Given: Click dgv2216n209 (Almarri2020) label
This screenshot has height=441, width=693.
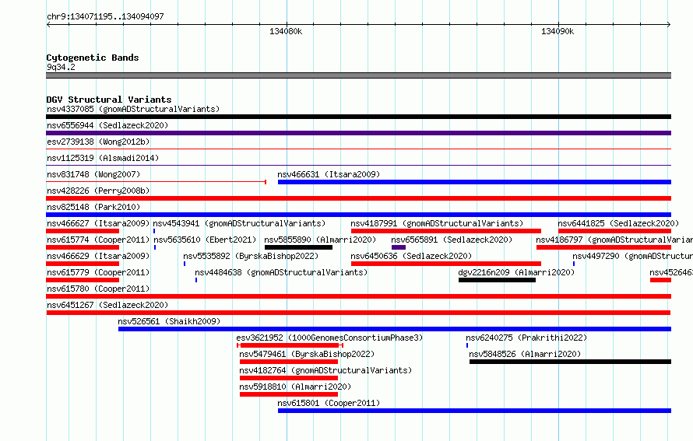Looking at the screenshot, I should pyautogui.click(x=516, y=272).
